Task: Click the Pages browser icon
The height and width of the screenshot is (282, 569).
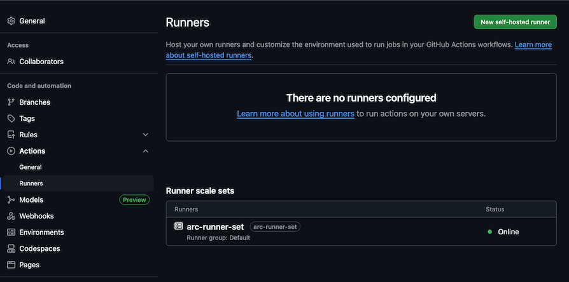Action: pyautogui.click(x=11, y=265)
